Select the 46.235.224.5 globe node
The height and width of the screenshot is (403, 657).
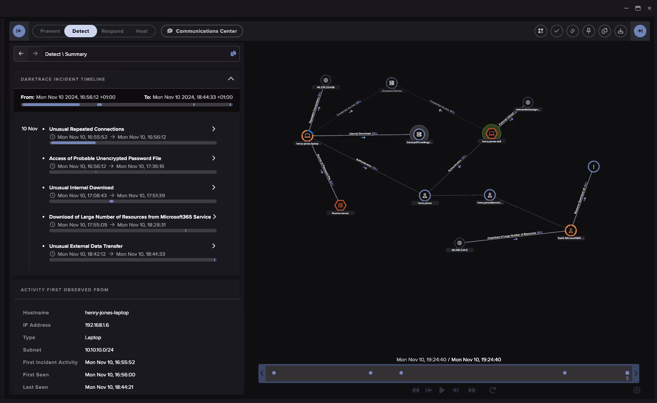[x=459, y=243]
